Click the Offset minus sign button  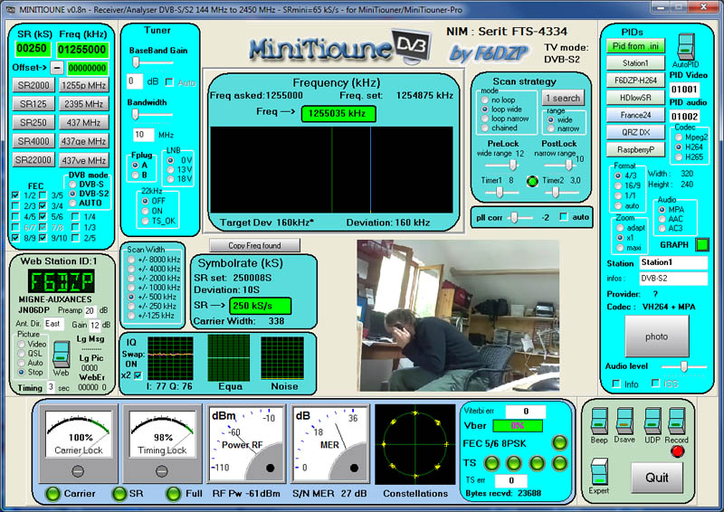tap(57, 68)
